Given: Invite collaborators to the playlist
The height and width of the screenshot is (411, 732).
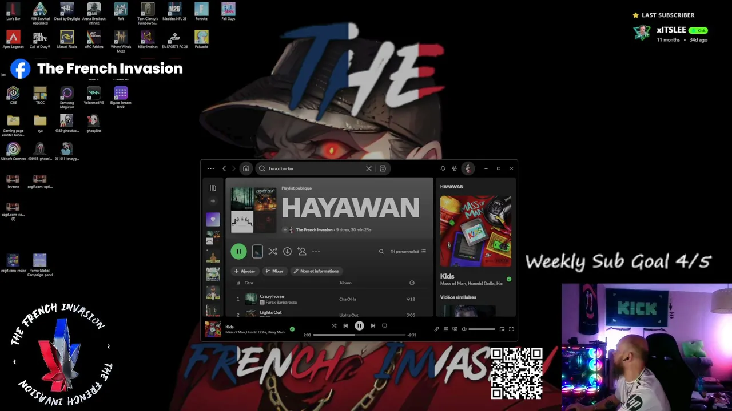Looking at the screenshot, I should [x=302, y=251].
